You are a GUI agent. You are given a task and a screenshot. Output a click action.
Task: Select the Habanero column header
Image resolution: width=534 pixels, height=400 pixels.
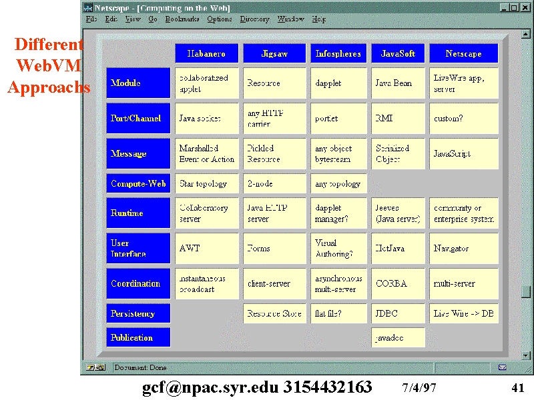pos(207,53)
